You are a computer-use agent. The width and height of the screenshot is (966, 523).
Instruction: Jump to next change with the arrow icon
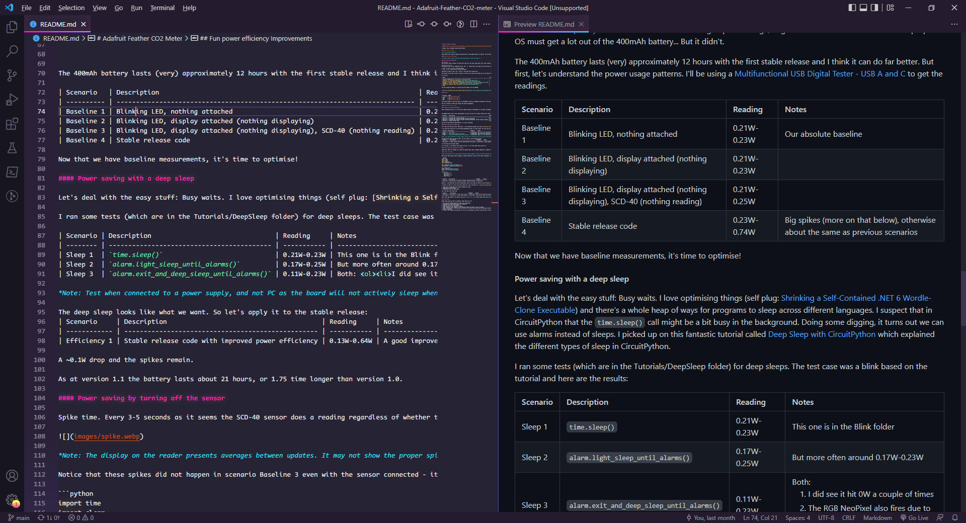click(447, 24)
